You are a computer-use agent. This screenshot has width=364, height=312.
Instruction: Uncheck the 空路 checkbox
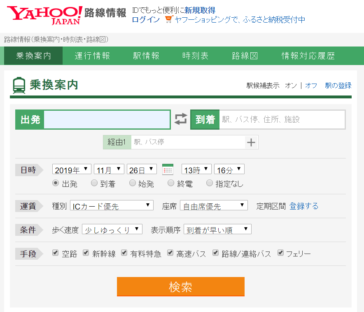tap(55, 253)
